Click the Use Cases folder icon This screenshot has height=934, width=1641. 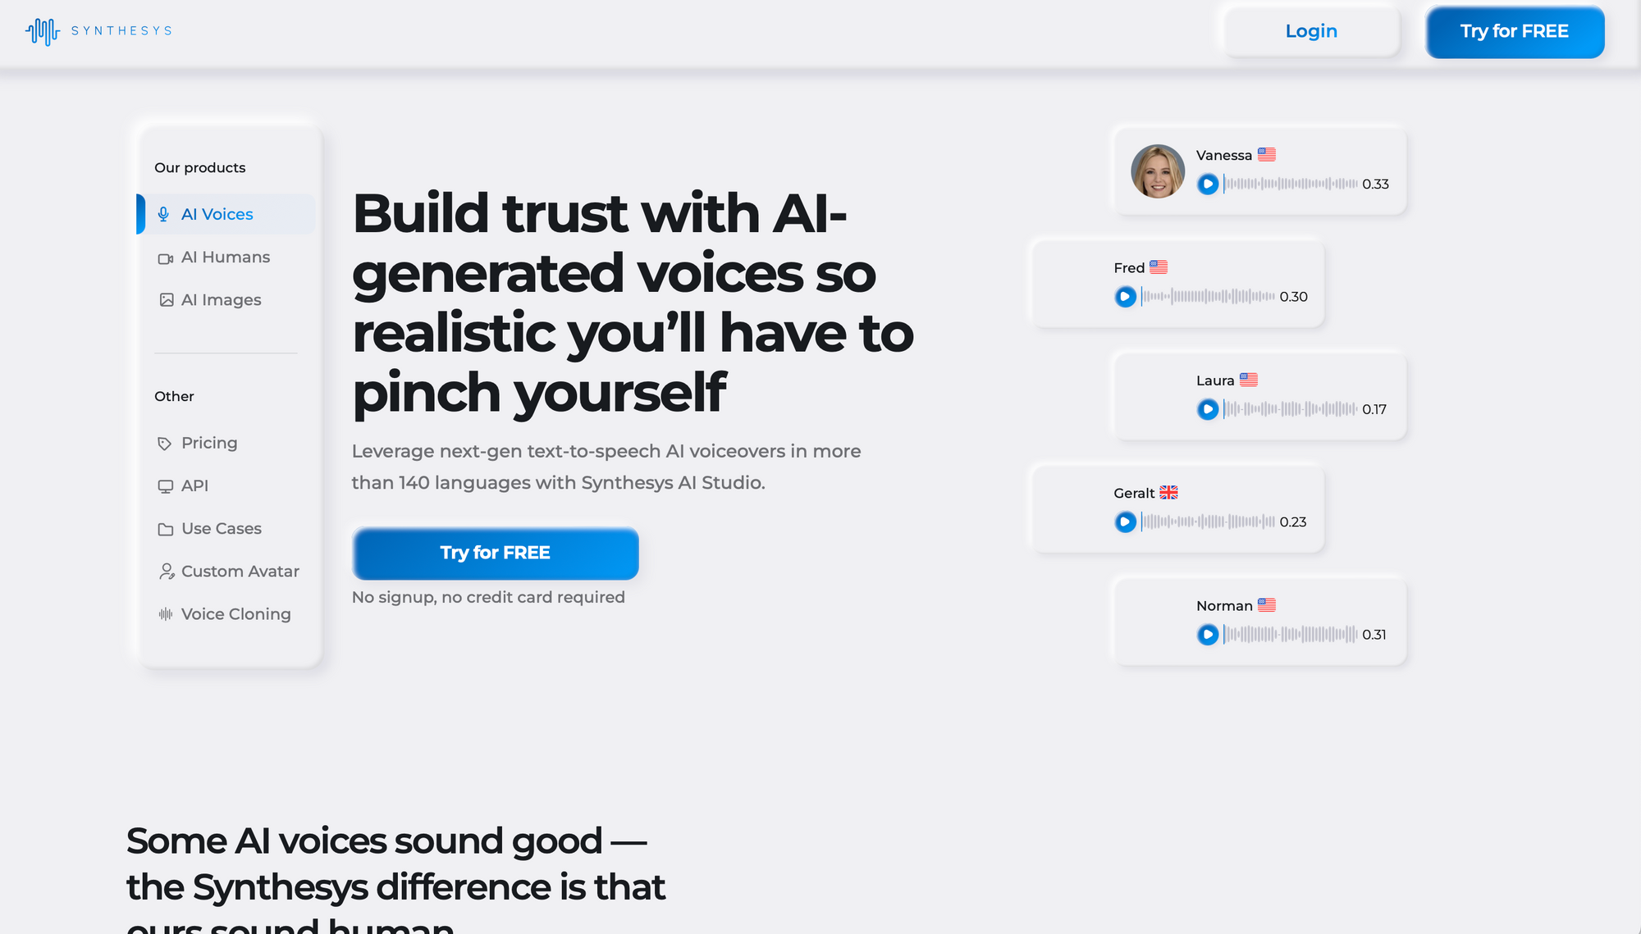(x=166, y=528)
